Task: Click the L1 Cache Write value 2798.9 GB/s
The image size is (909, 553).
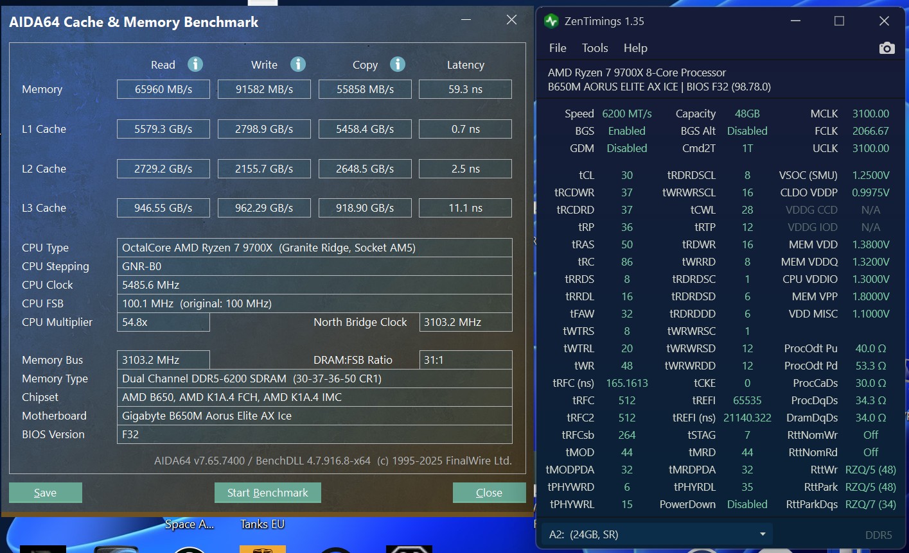Action: (264, 129)
